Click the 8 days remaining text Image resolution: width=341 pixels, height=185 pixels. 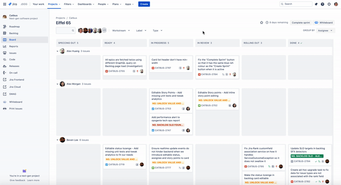tap(279, 23)
